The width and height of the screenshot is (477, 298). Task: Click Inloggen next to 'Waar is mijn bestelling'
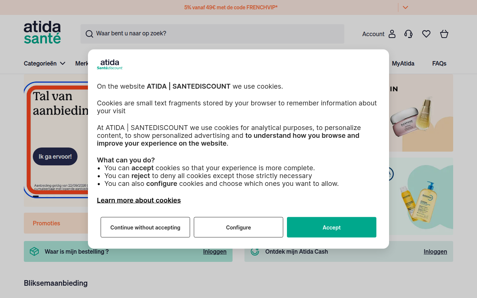click(215, 251)
